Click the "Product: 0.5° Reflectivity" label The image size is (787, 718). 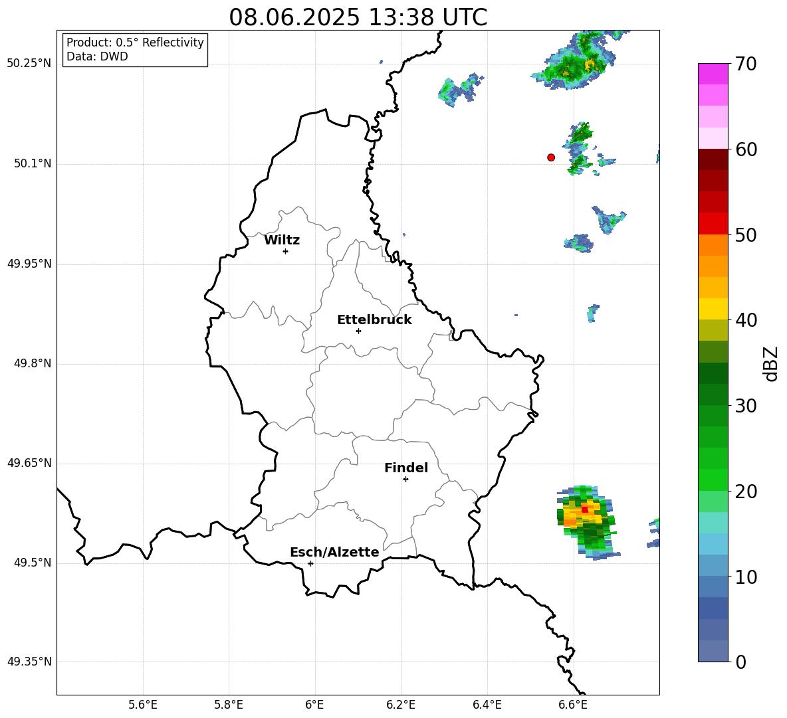coord(135,42)
